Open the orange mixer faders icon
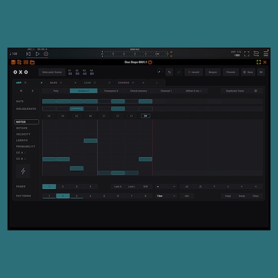Screen dimensions: 278x278 click(x=26, y=62)
